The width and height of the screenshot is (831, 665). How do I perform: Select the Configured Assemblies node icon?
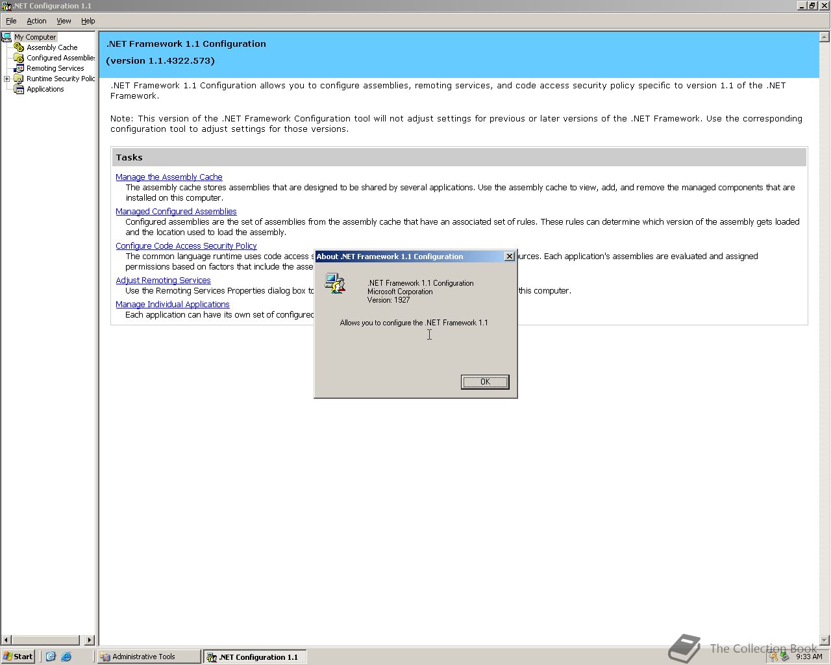(19, 58)
